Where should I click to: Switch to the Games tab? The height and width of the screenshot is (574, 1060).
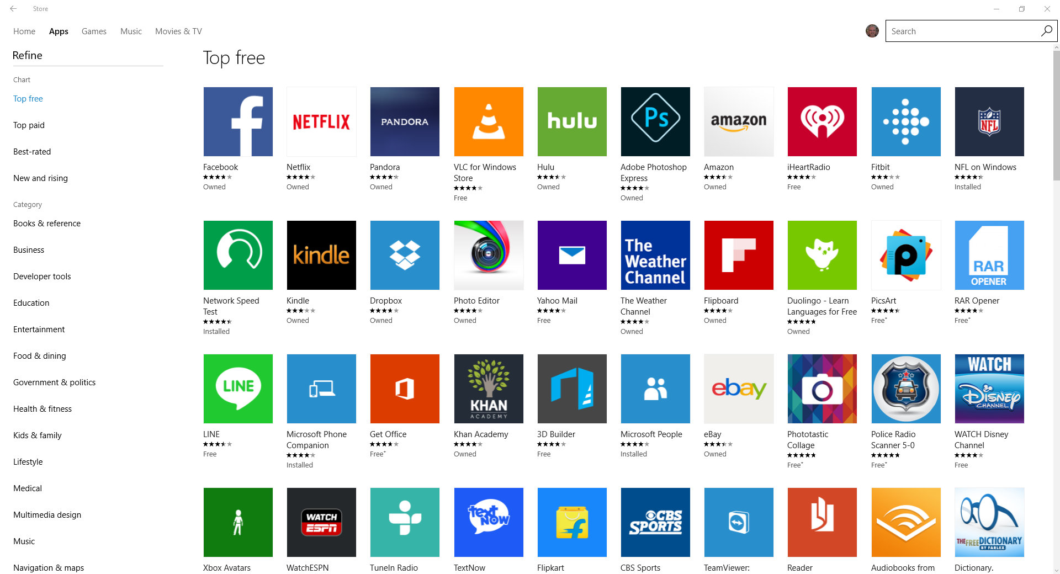coord(94,31)
